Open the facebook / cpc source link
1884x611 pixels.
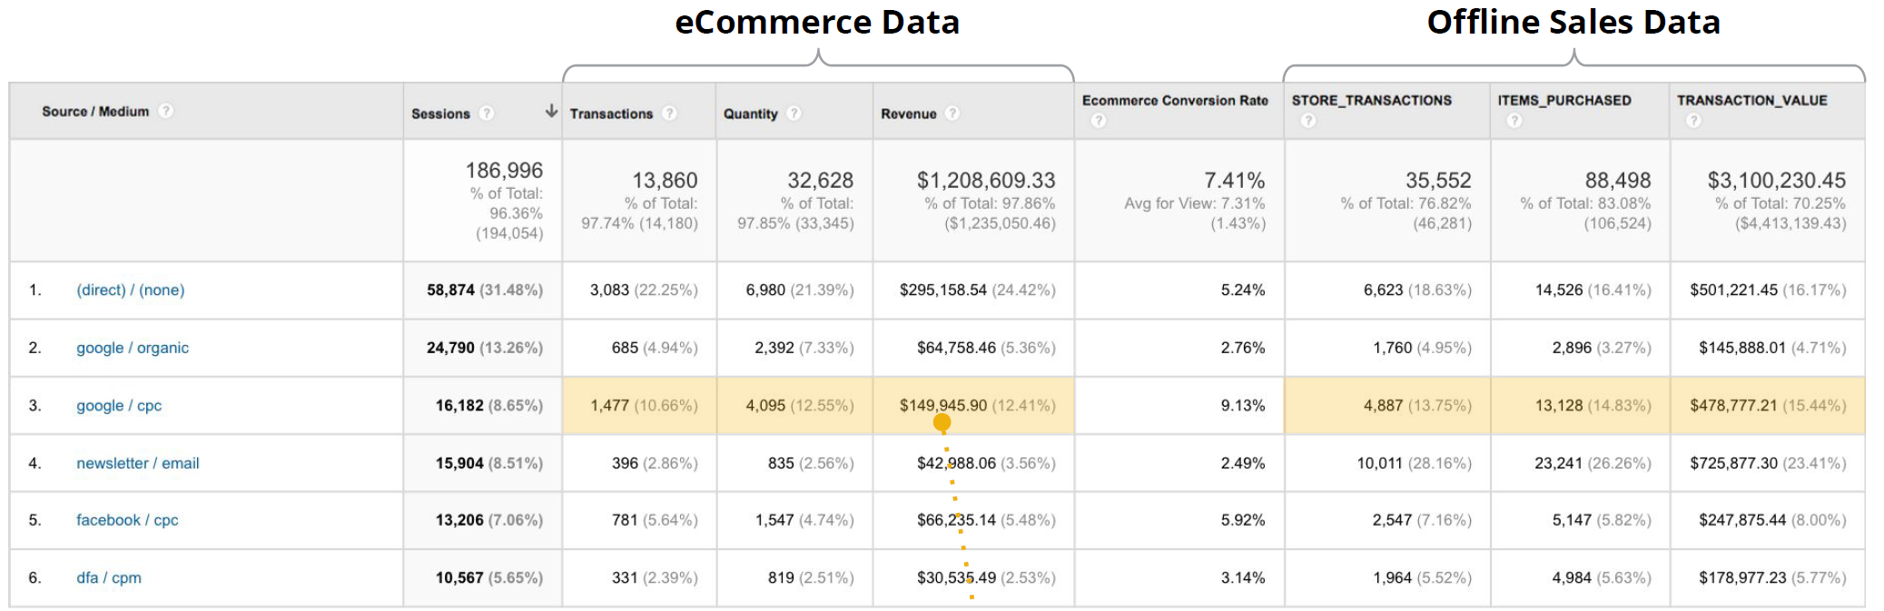(127, 520)
